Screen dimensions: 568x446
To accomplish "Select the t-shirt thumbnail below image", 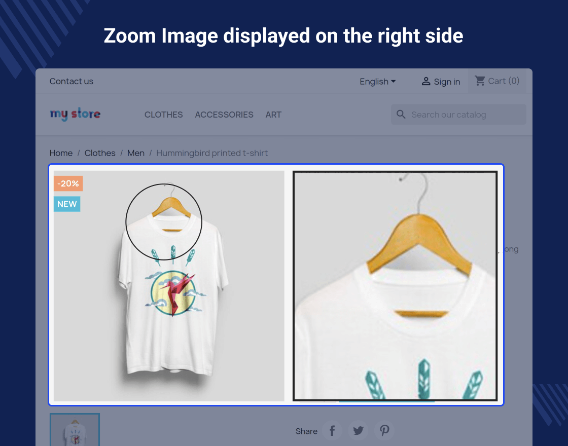I will click(x=75, y=429).
